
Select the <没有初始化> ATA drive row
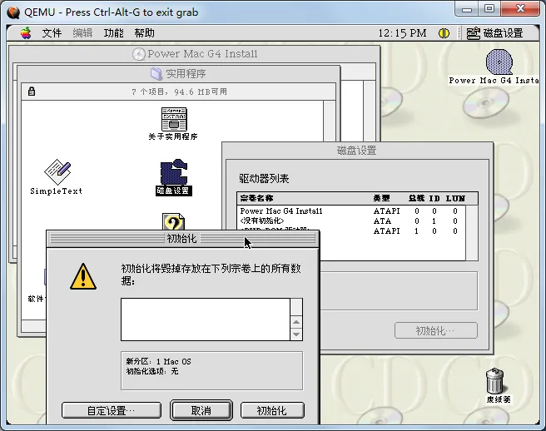pyautogui.click(x=350, y=221)
